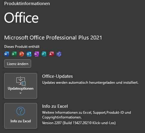This screenshot has width=145, height=133.
Task: Click the Lizenz ändern button
Action: point(18,64)
